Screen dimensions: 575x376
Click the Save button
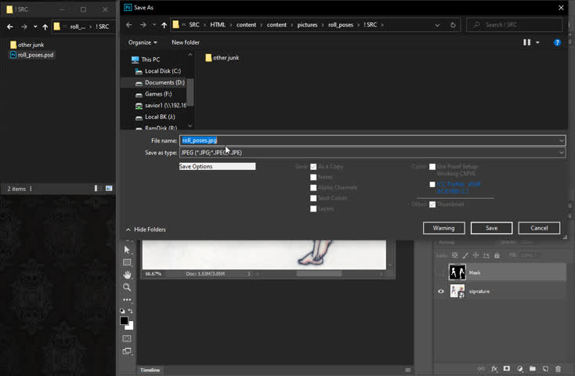click(x=491, y=228)
